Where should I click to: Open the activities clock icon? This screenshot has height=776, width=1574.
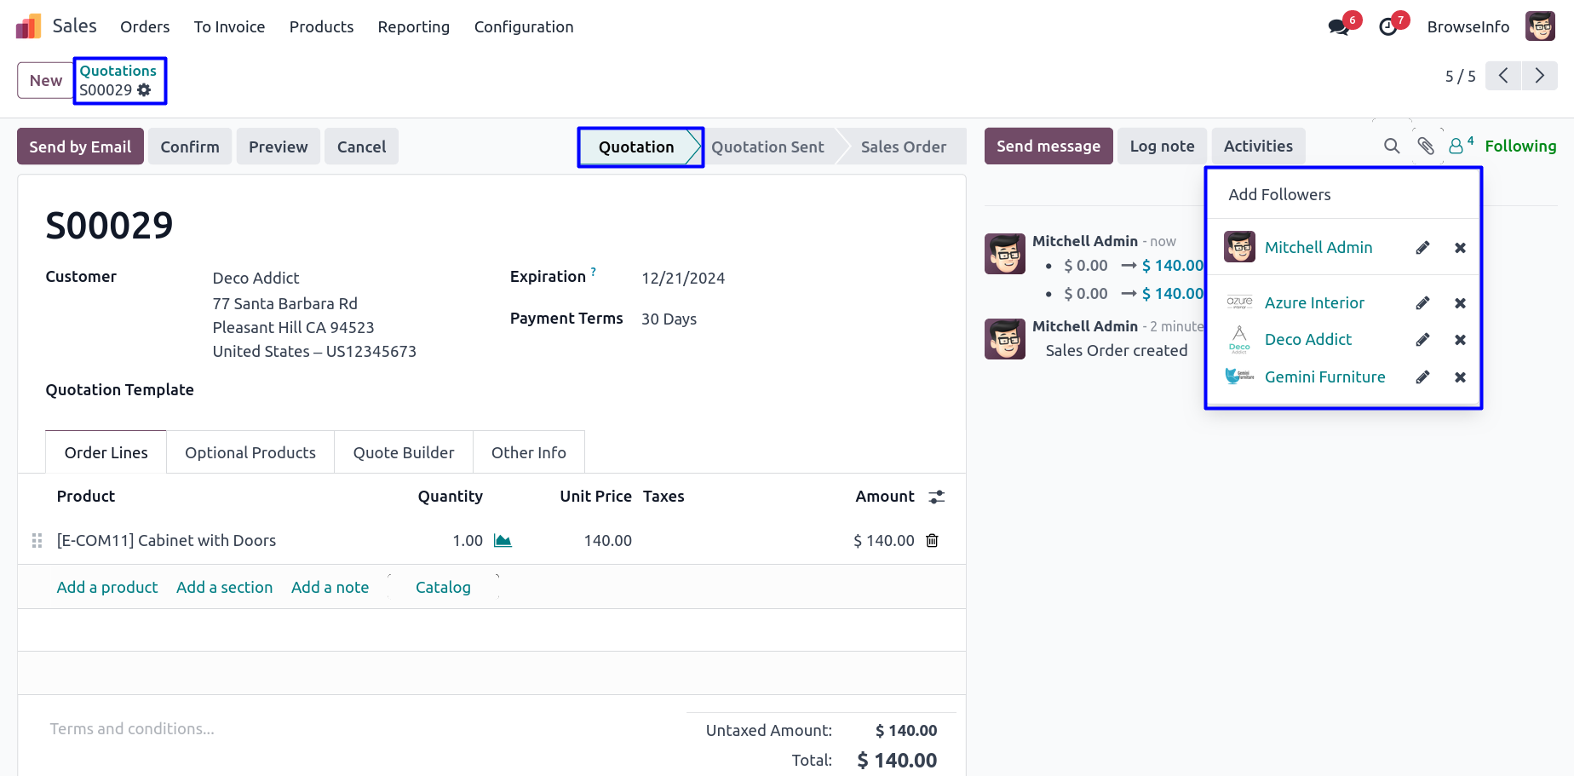[x=1388, y=27]
